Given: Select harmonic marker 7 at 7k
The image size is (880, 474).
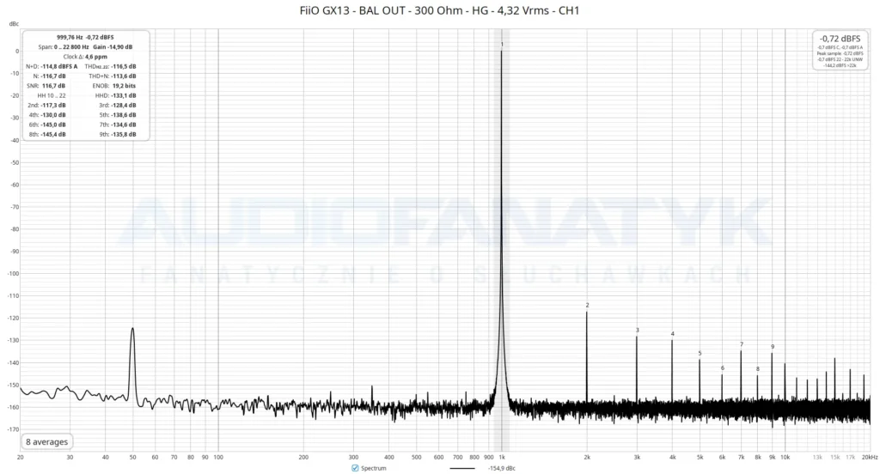Looking at the screenshot, I should click(742, 344).
